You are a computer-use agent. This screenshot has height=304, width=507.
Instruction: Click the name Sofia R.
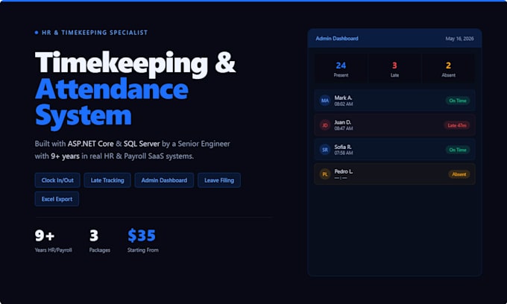click(343, 147)
